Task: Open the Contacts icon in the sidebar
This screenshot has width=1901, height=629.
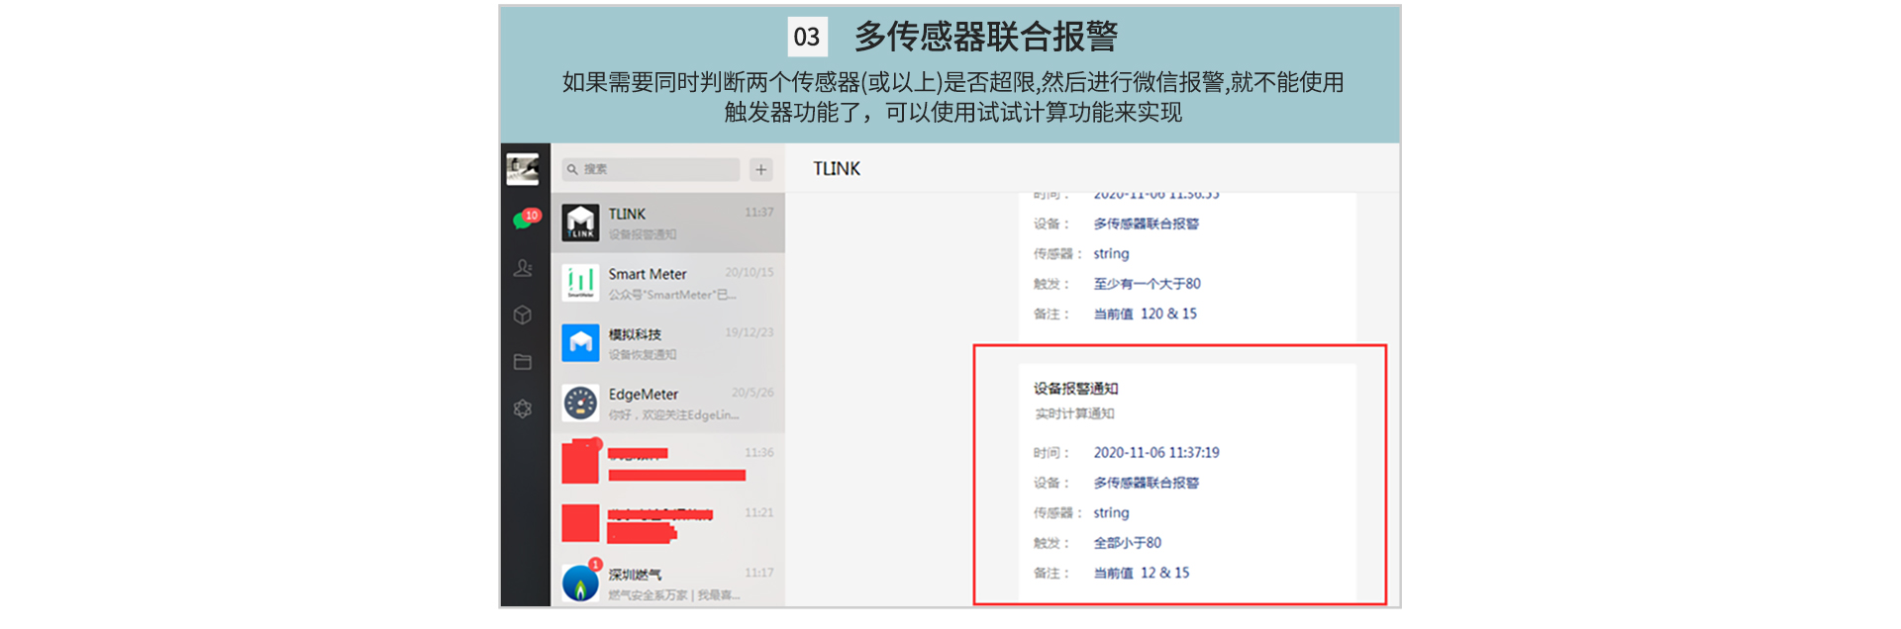Action: click(x=523, y=268)
